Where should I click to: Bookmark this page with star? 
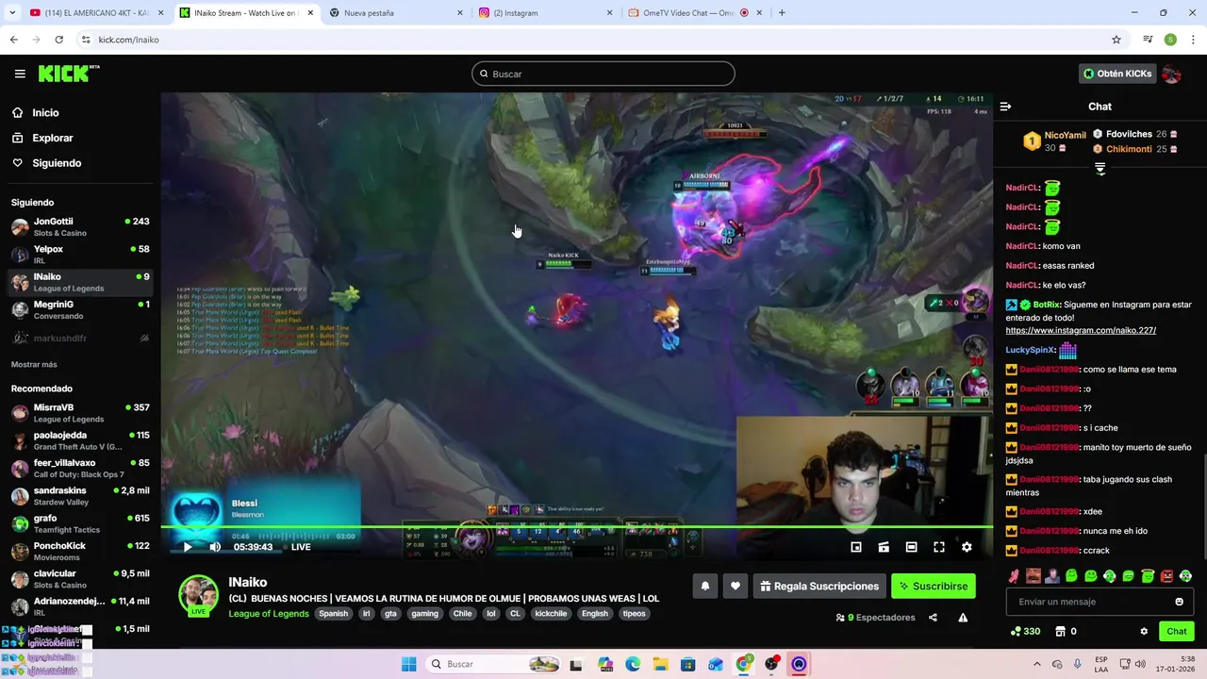click(1116, 40)
